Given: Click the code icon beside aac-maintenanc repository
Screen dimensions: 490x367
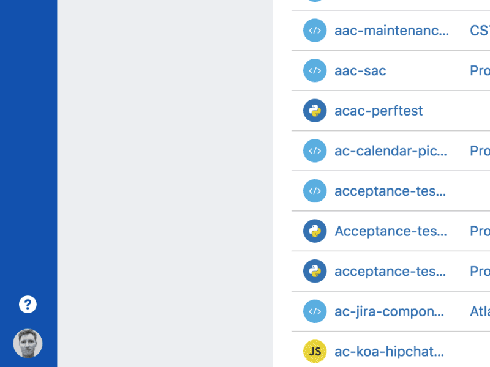Looking at the screenshot, I should (314, 31).
